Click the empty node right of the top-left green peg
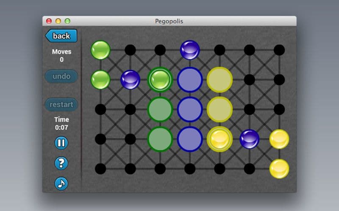 tap(131, 50)
